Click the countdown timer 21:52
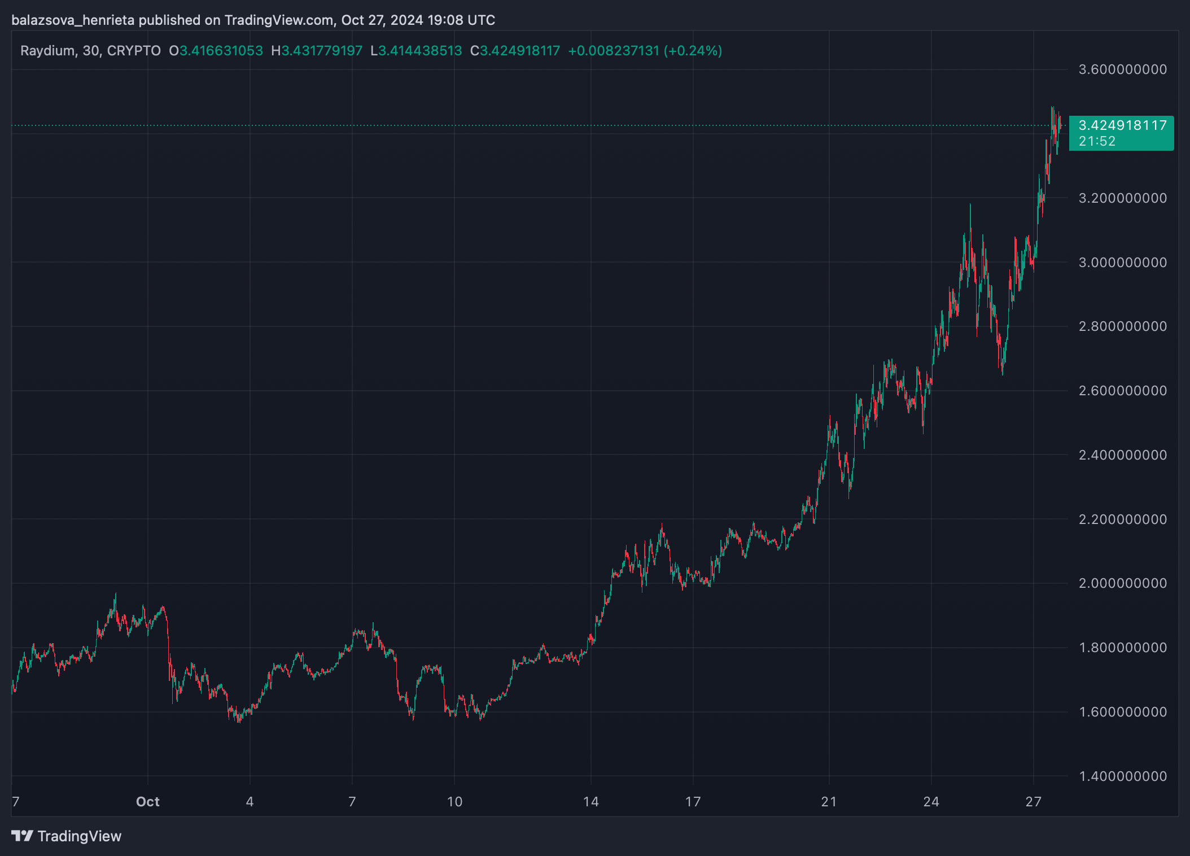1190x856 pixels. tap(1097, 141)
